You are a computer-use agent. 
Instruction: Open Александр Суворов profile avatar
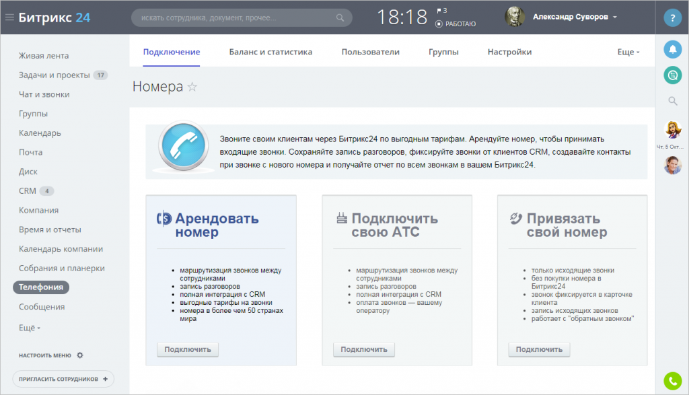point(514,17)
